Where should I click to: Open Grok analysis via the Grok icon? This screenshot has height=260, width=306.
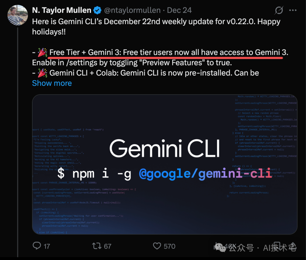[279, 10]
